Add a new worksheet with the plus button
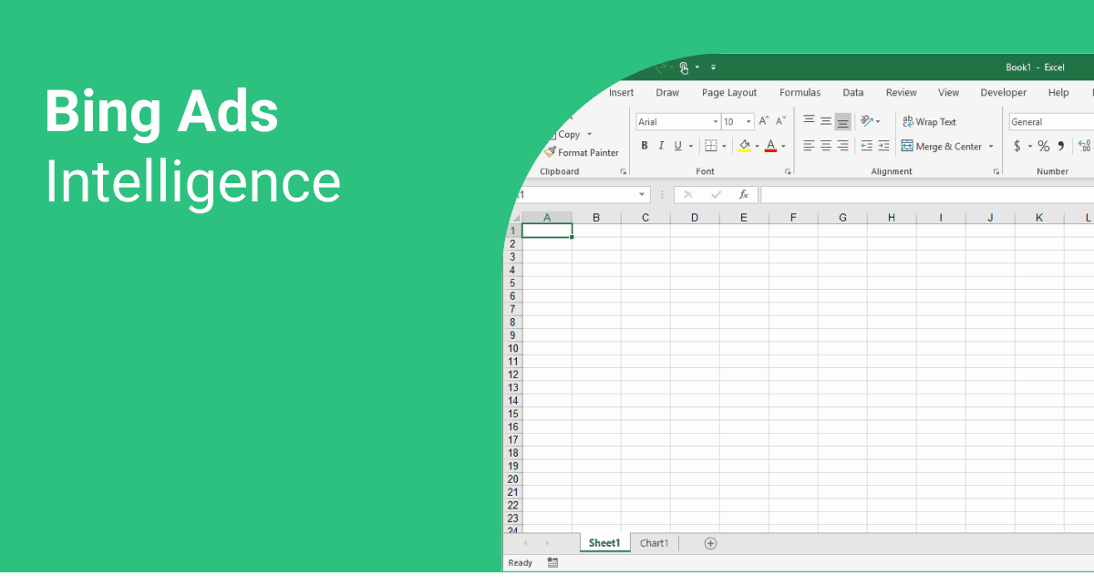 point(709,542)
